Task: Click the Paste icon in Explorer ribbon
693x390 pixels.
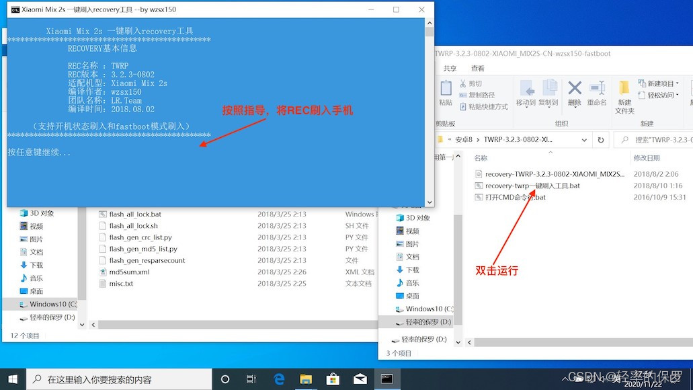Action: tap(446, 88)
